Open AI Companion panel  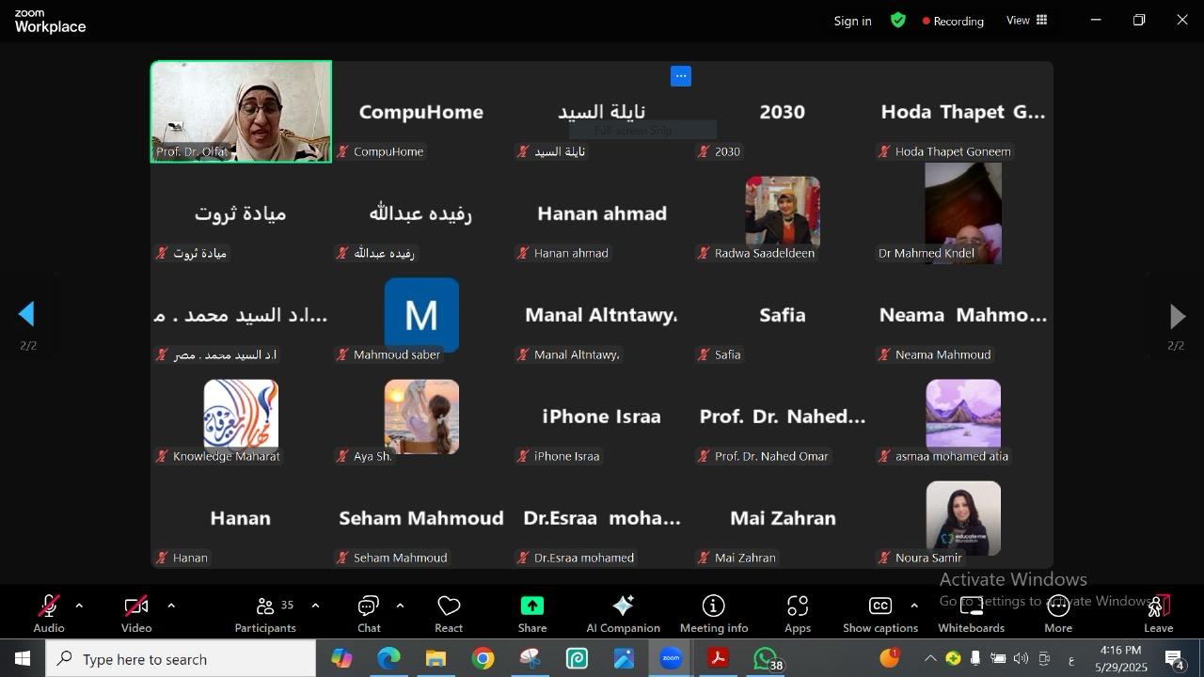pos(623,613)
